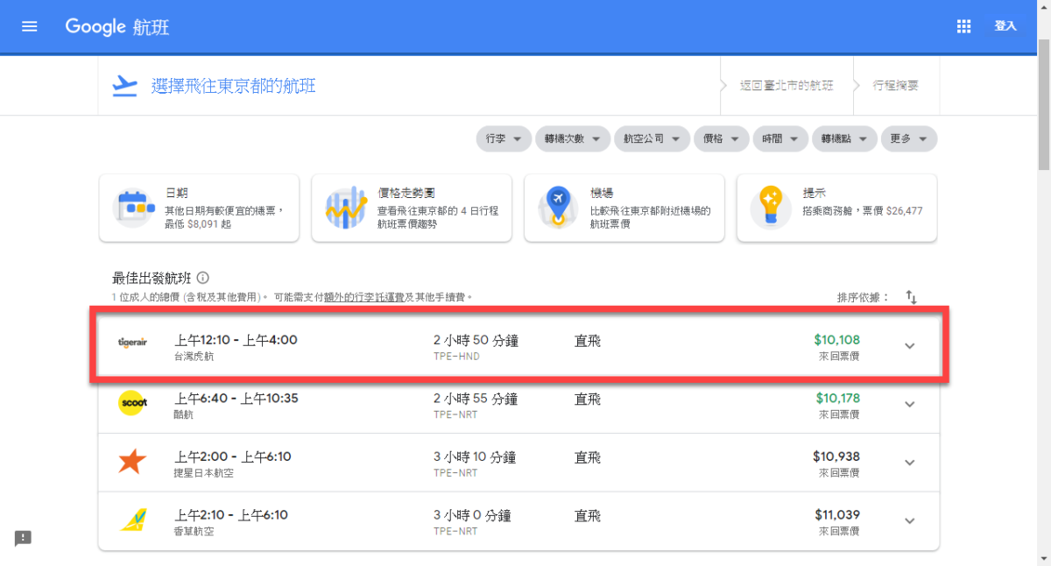The width and height of the screenshot is (1051, 566).
Task: Click the $10,178 round-trip price
Action: click(x=837, y=399)
